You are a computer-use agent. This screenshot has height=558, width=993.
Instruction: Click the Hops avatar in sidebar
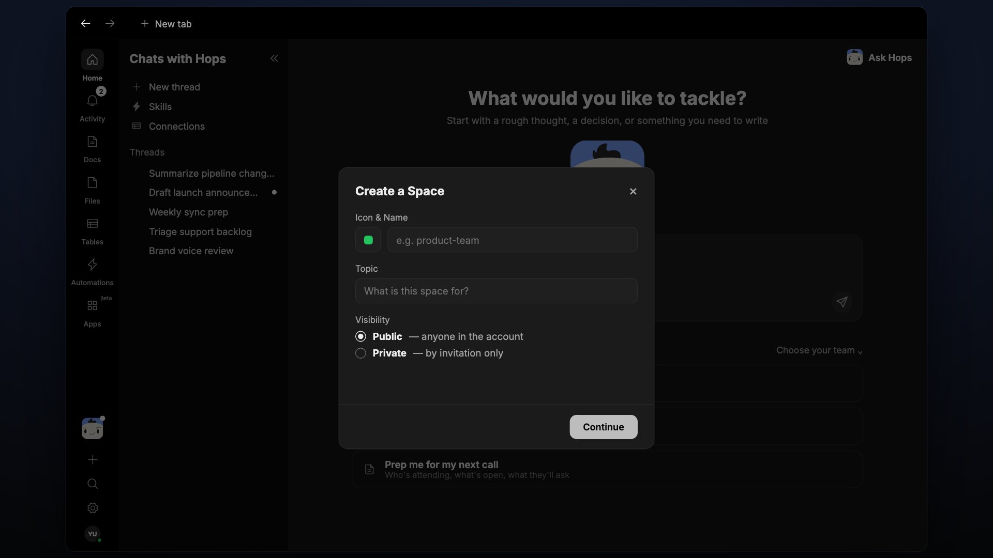tap(92, 428)
